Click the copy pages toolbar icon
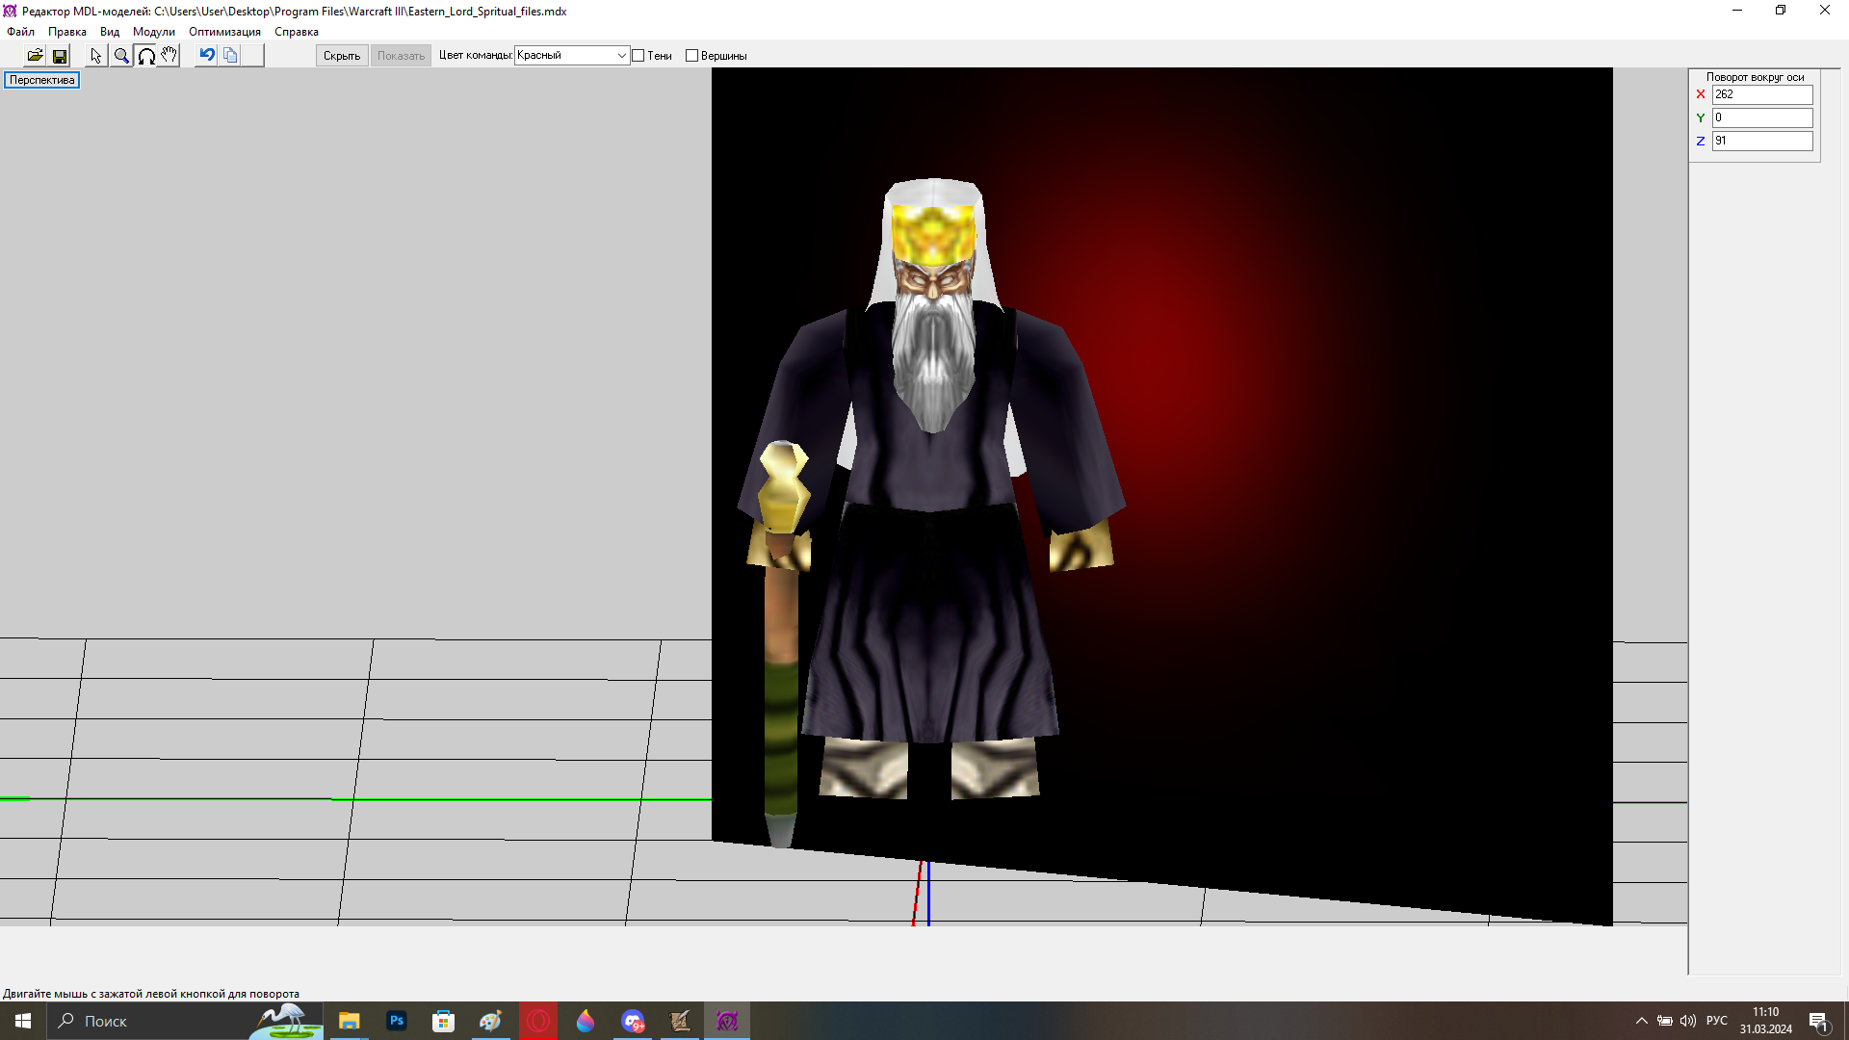This screenshot has width=1849, height=1040. click(x=230, y=55)
